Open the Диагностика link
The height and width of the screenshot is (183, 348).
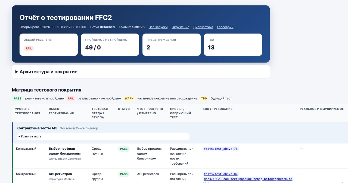pyautogui.click(x=203, y=27)
